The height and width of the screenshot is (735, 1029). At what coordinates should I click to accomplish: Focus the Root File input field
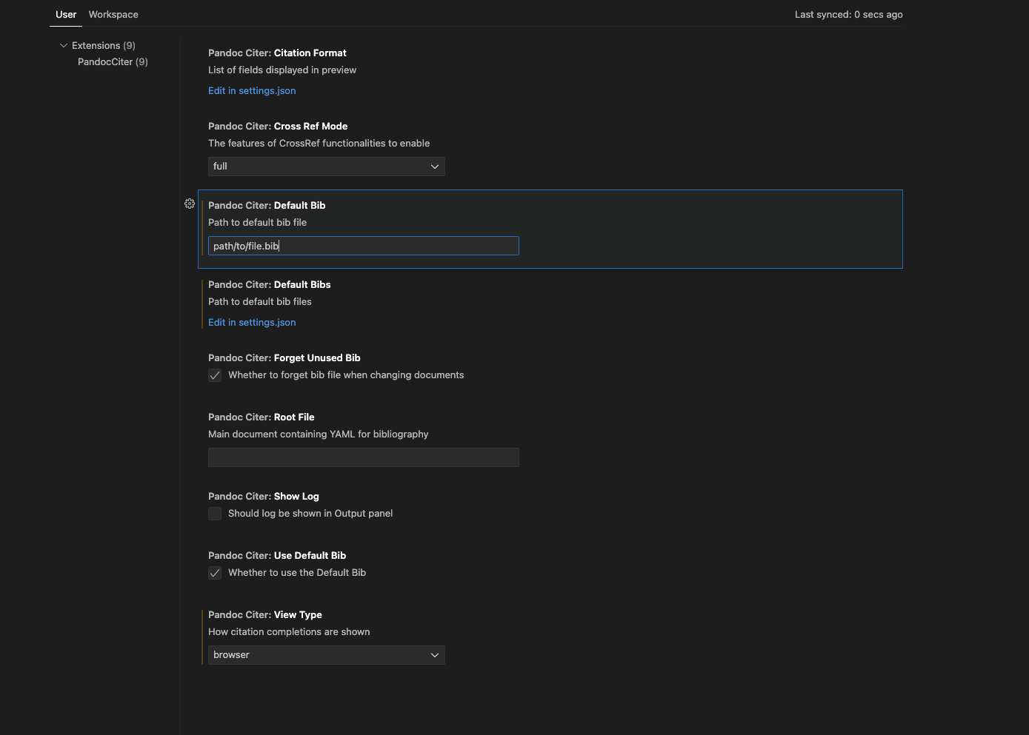[x=364, y=457]
